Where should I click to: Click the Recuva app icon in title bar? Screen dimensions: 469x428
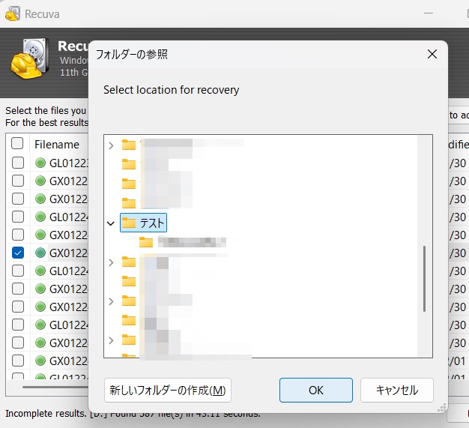pos(13,13)
